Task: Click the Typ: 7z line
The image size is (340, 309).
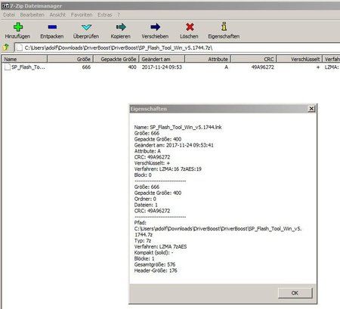Action: (x=143, y=240)
